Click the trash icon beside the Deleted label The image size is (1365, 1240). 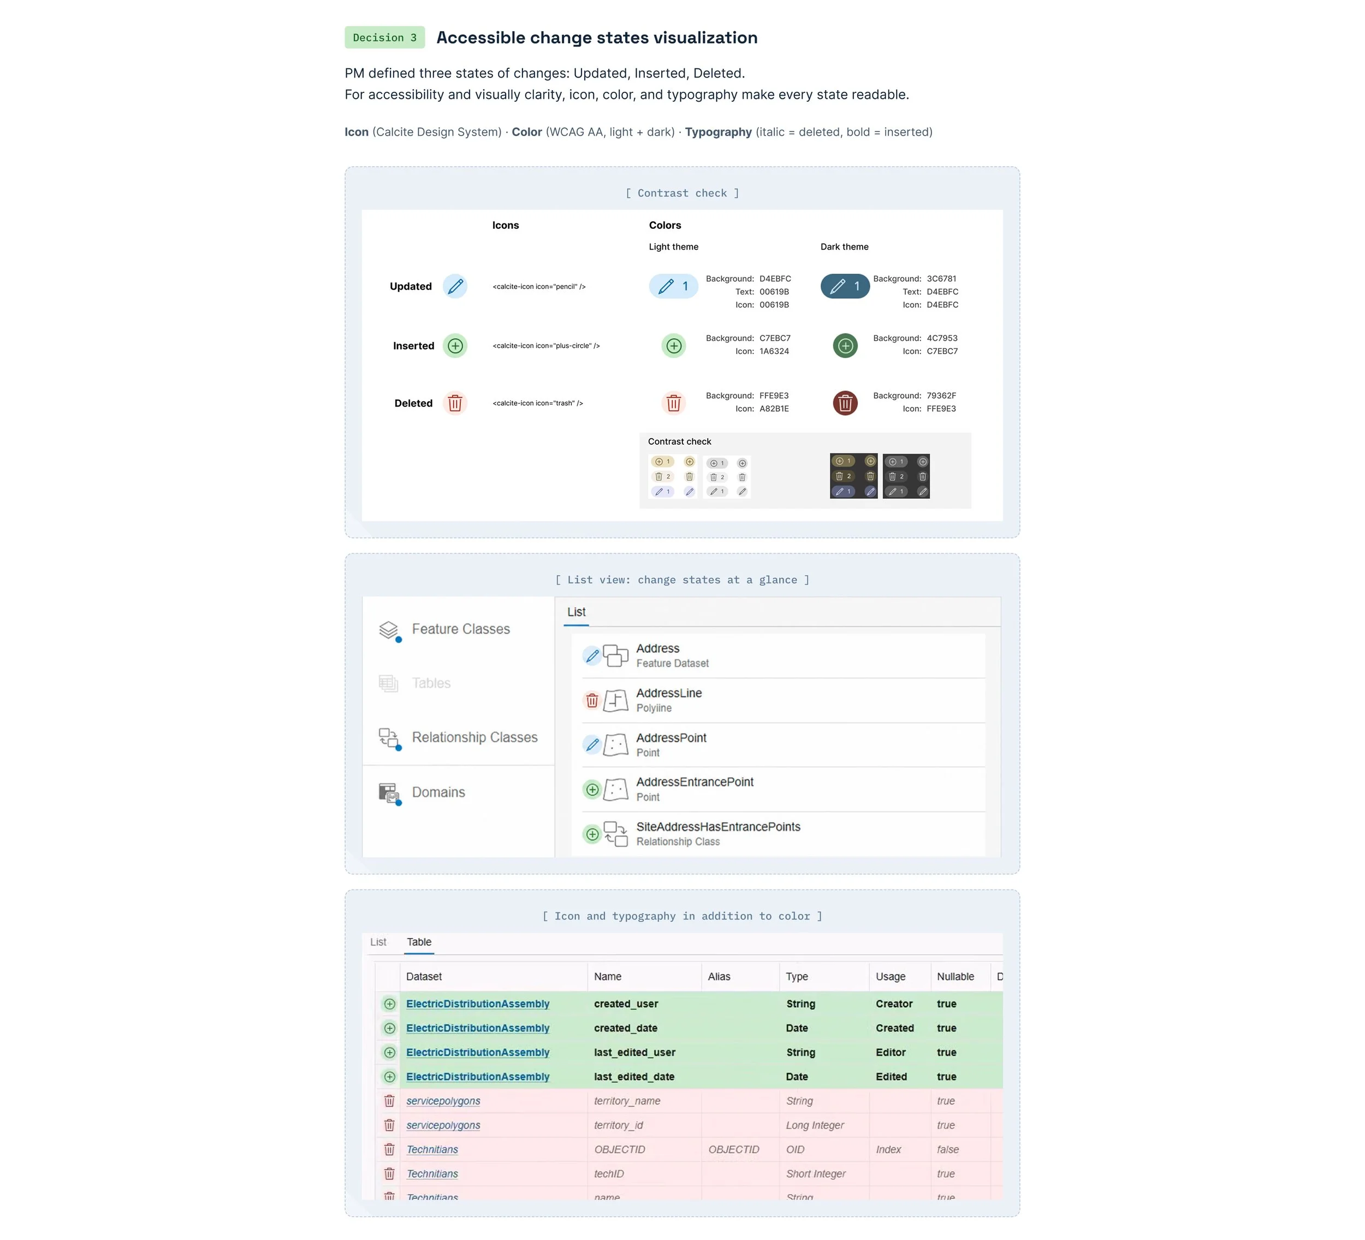(x=455, y=404)
